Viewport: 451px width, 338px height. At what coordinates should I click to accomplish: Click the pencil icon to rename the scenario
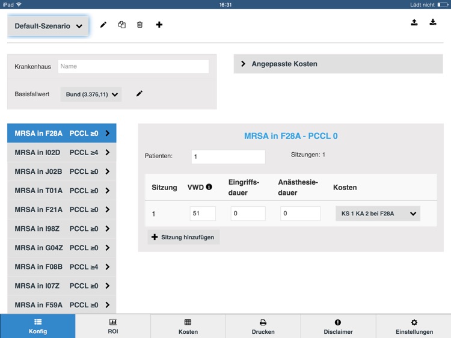(x=103, y=25)
